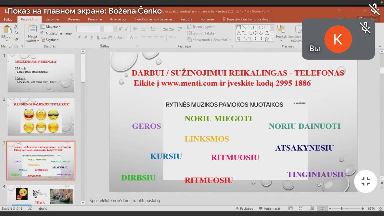Open the Maketas layout dropdown
Screen dimensions: 384x216
pos(51,27)
